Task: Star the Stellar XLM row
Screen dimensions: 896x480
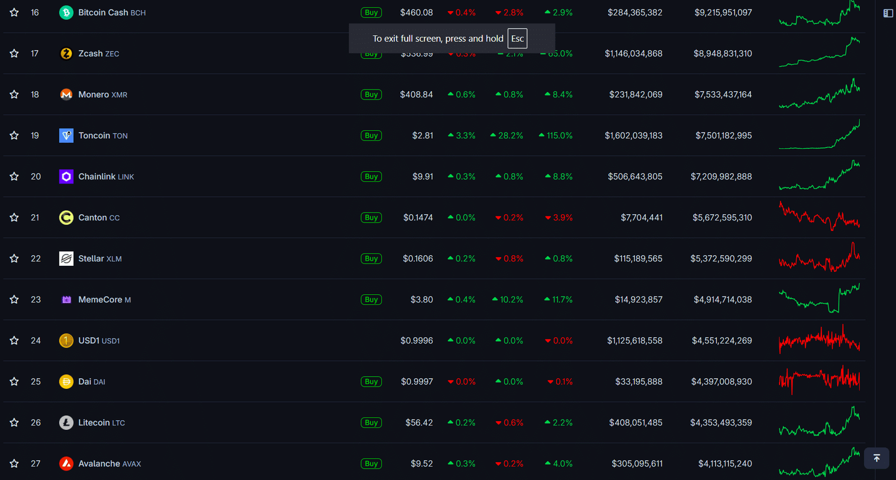Action: (14, 258)
